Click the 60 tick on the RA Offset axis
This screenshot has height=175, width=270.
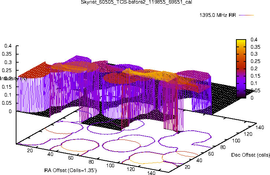pyautogui.click(x=71, y=158)
